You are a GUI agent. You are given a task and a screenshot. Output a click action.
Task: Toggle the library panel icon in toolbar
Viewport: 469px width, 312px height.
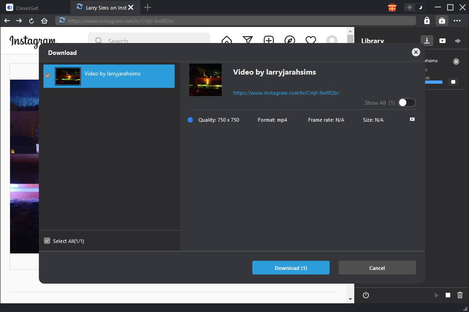coord(442,21)
